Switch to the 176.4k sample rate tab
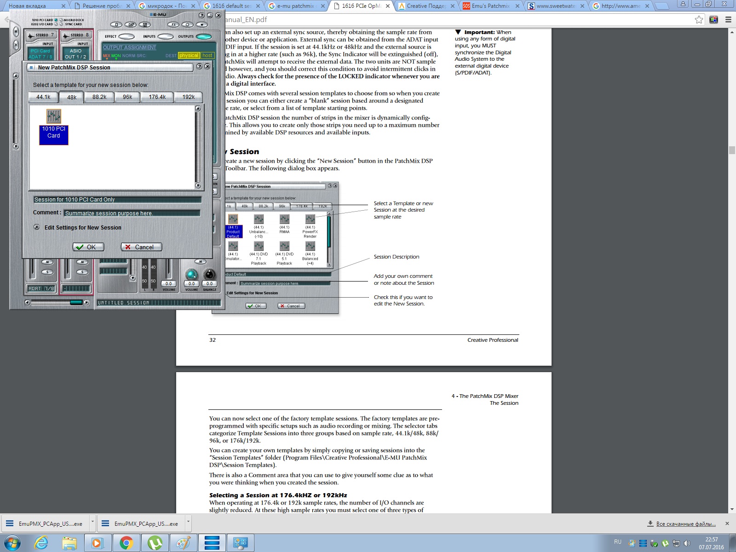736x552 pixels. click(x=157, y=97)
